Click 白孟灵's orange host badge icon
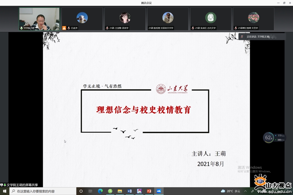 point(64,28)
